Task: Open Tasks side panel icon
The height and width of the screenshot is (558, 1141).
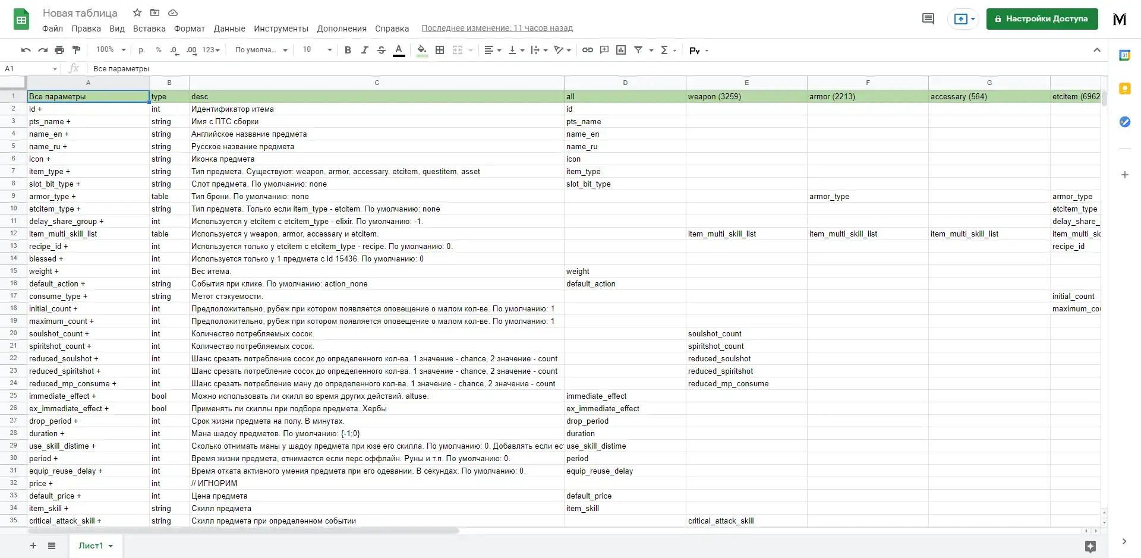Action: point(1124,122)
